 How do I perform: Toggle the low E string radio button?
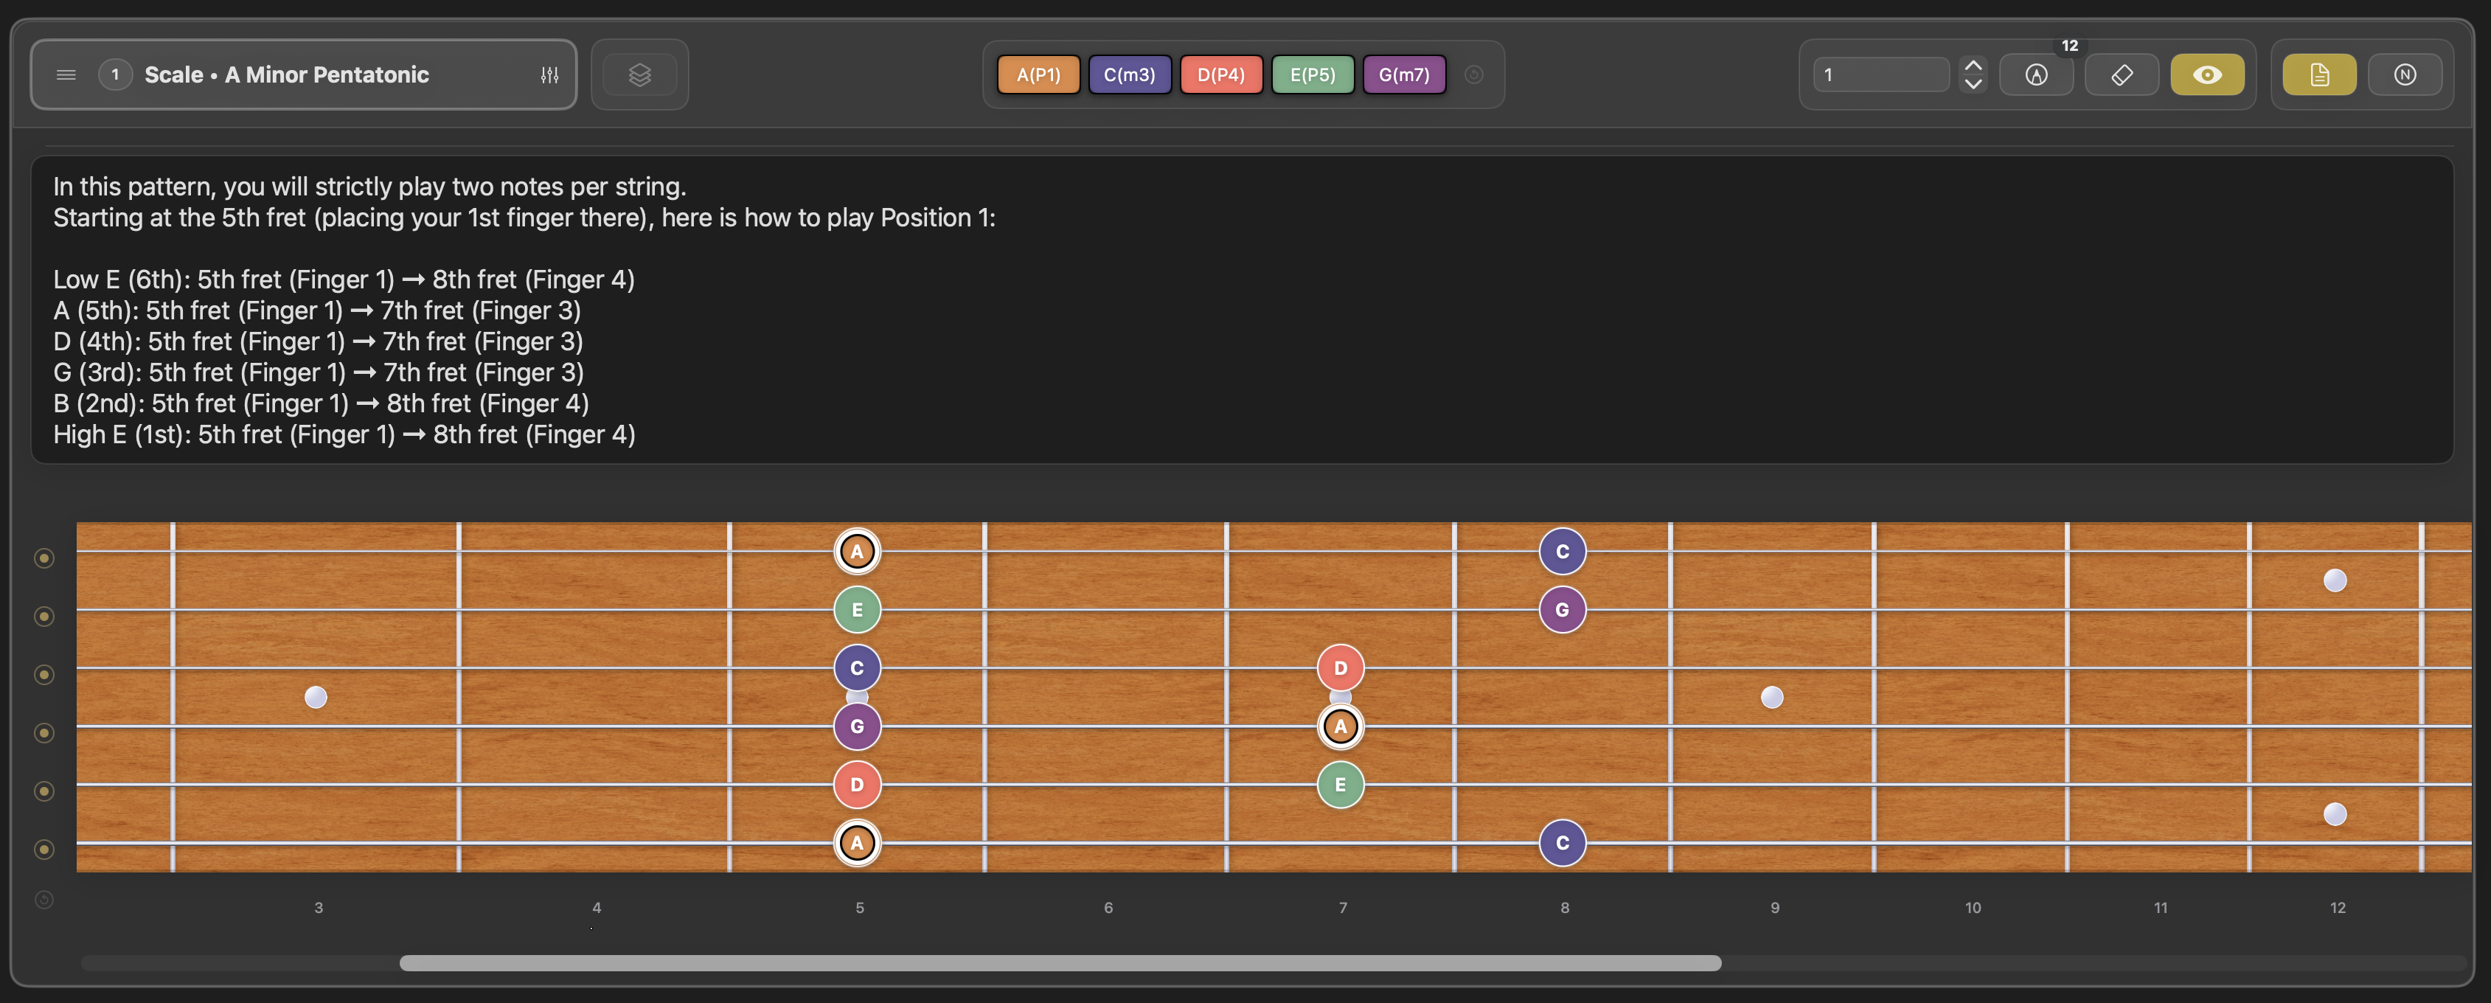pyautogui.click(x=44, y=849)
